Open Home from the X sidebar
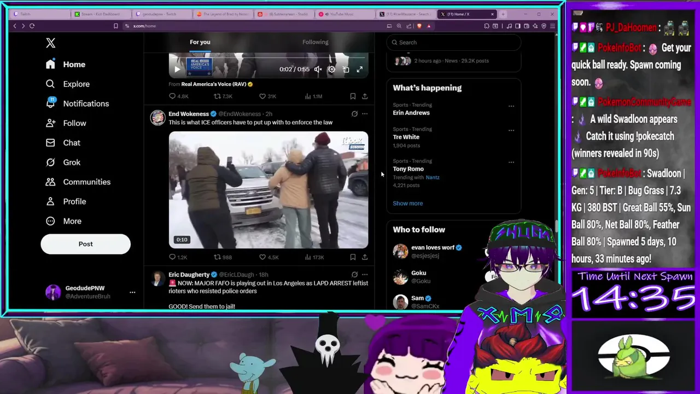Screen dimensions: 700x394 coord(66,64)
